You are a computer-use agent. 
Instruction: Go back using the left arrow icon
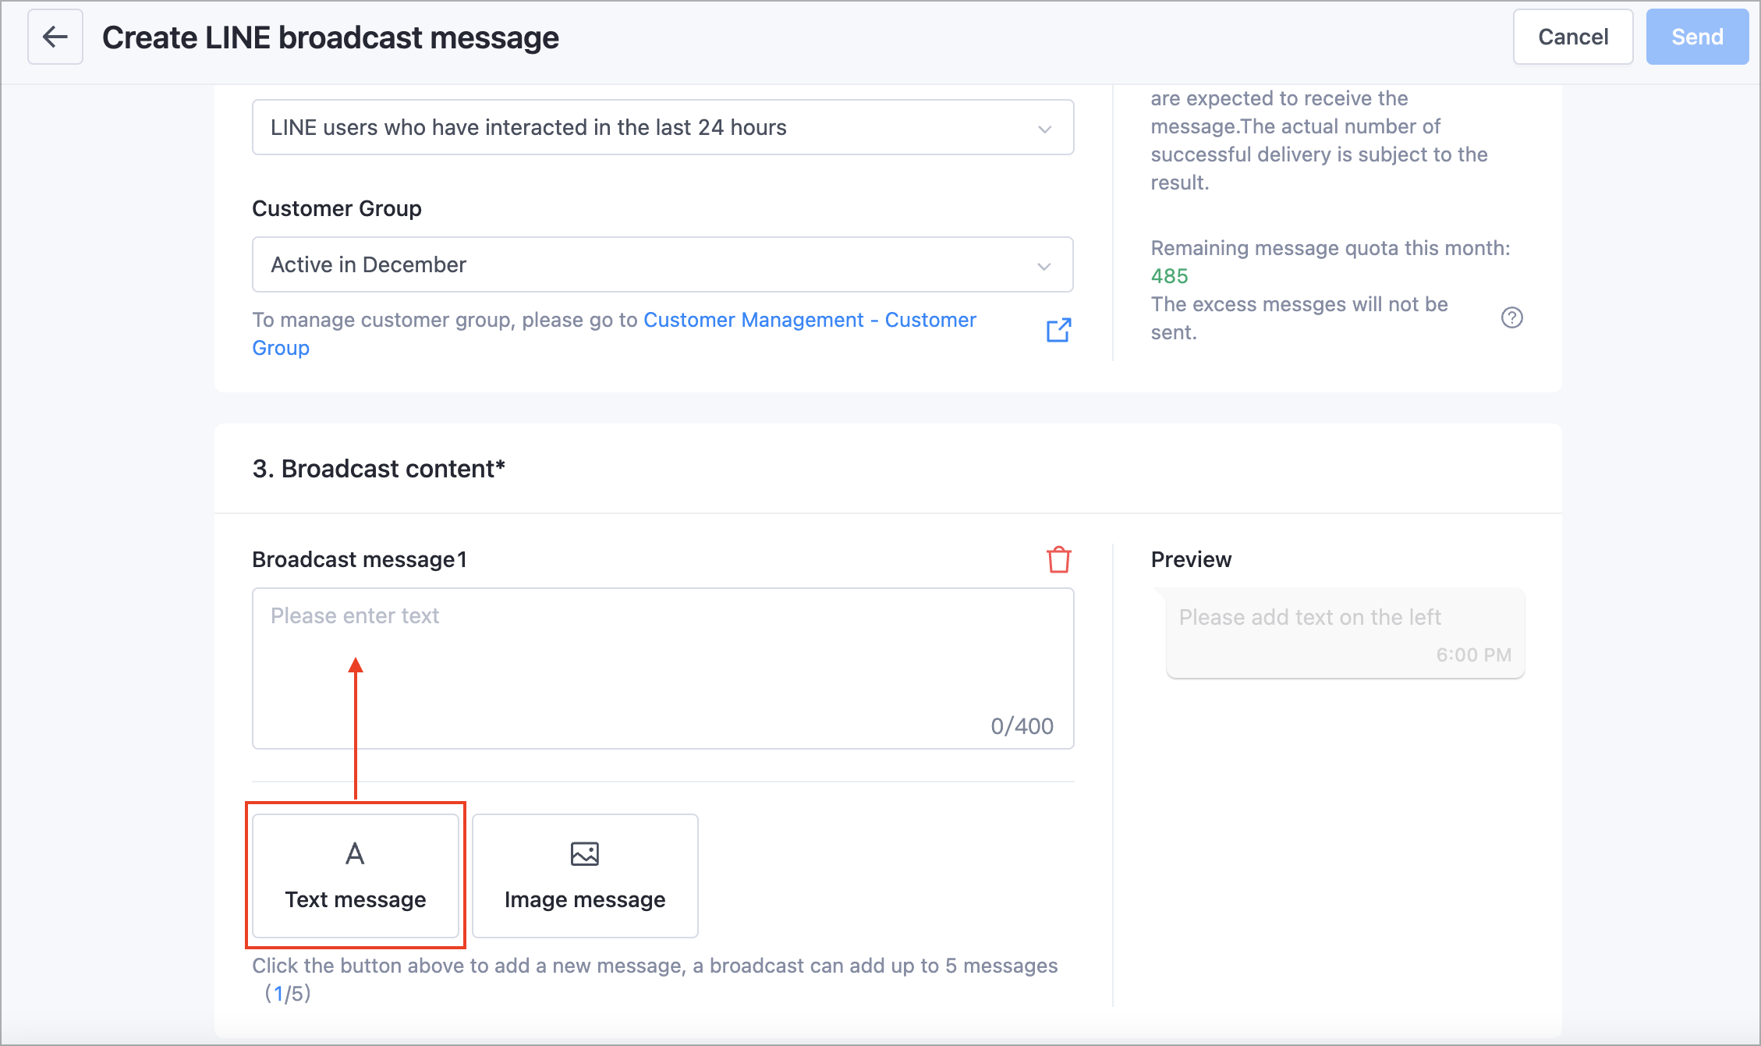pyautogui.click(x=55, y=37)
